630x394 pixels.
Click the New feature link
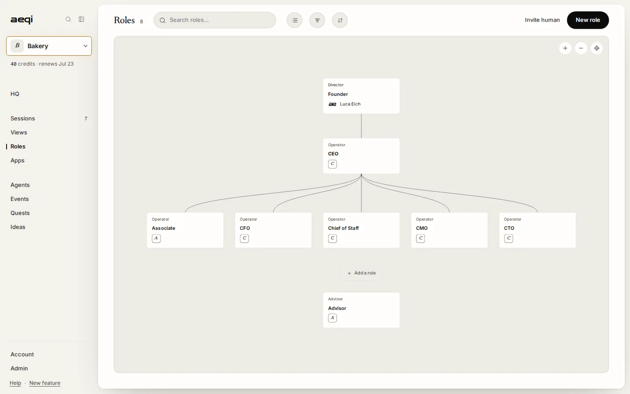(45, 383)
